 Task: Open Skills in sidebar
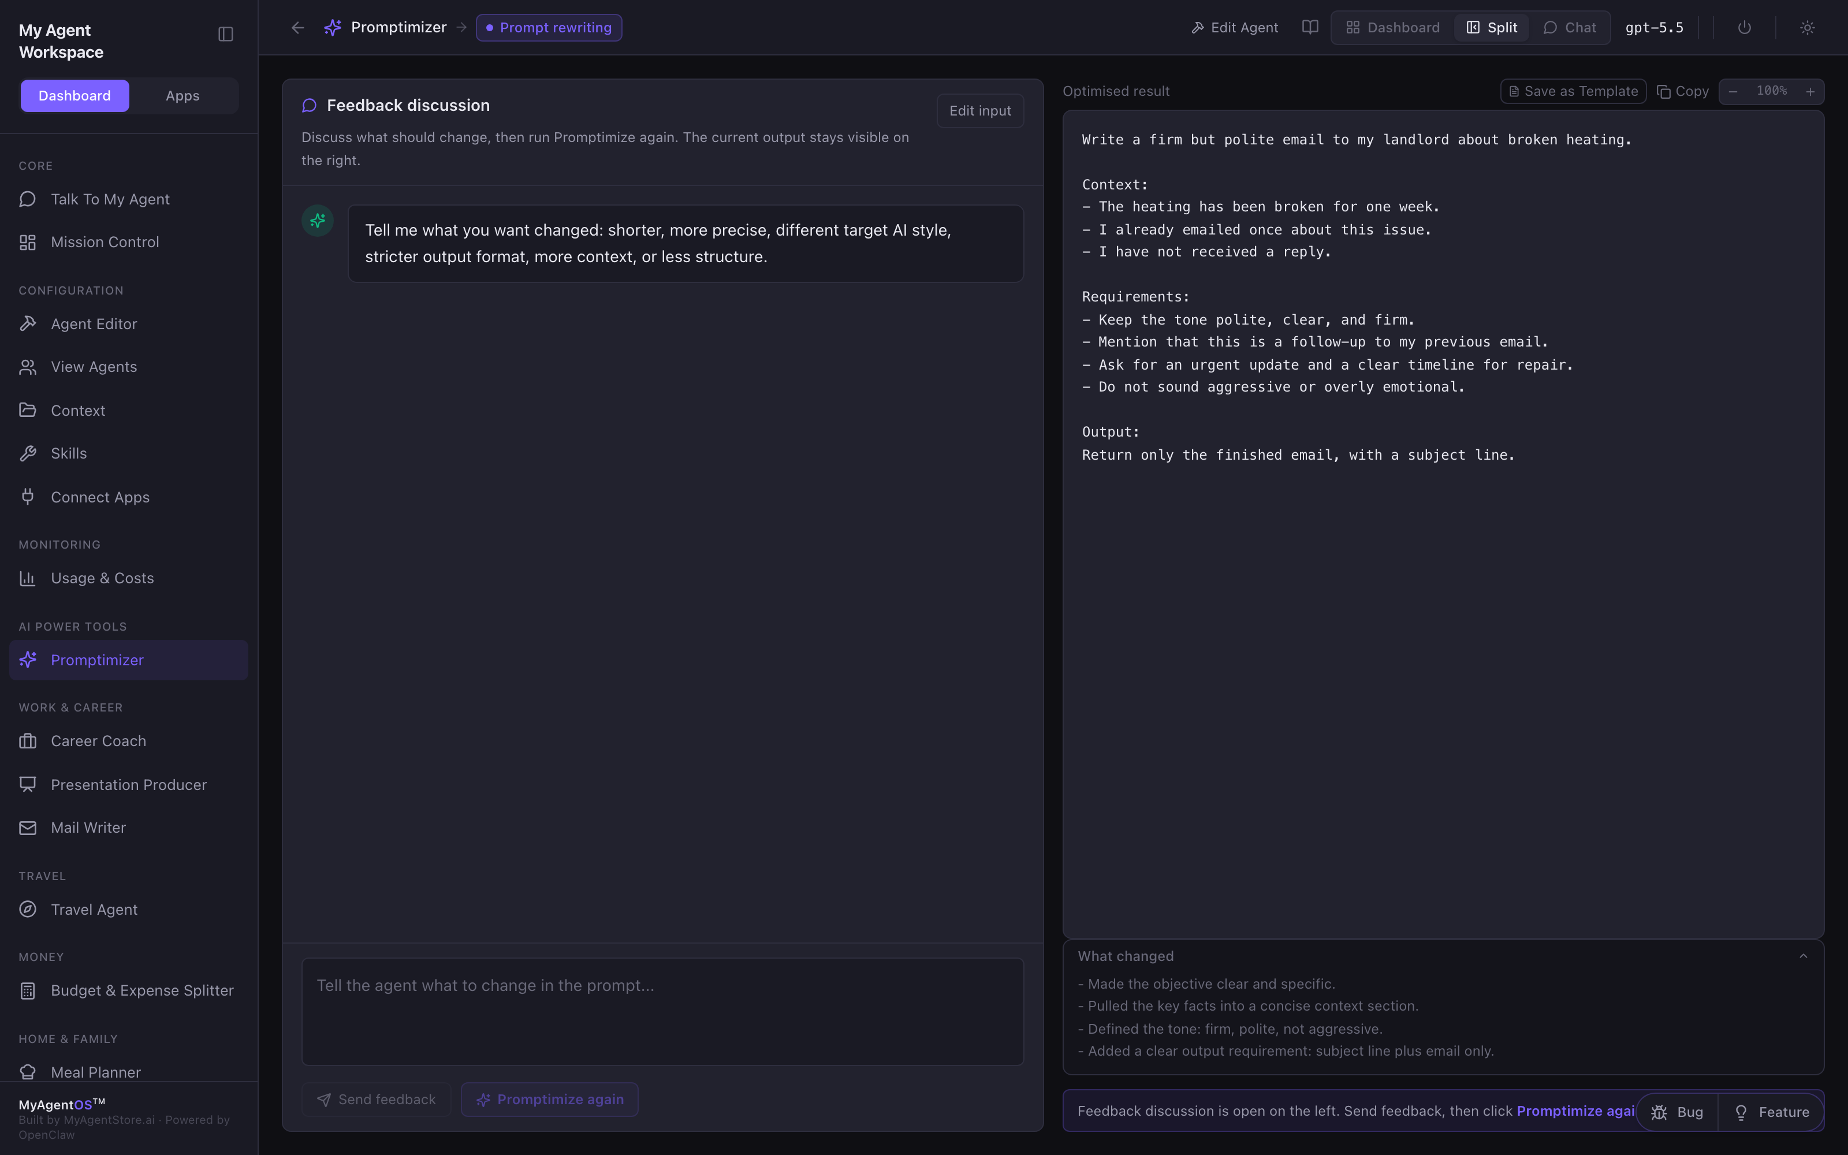coord(128,453)
